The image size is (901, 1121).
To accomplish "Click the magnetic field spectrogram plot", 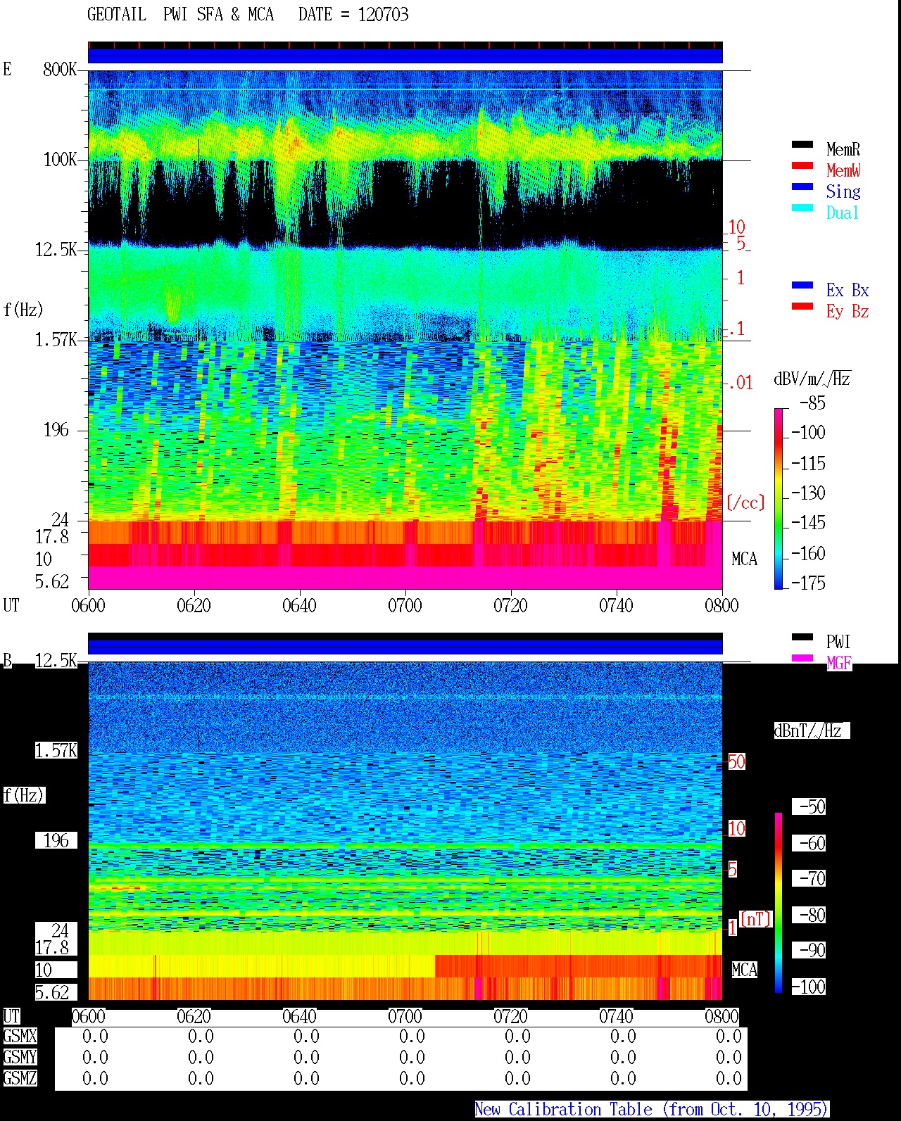I will pyautogui.click(x=405, y=830).
